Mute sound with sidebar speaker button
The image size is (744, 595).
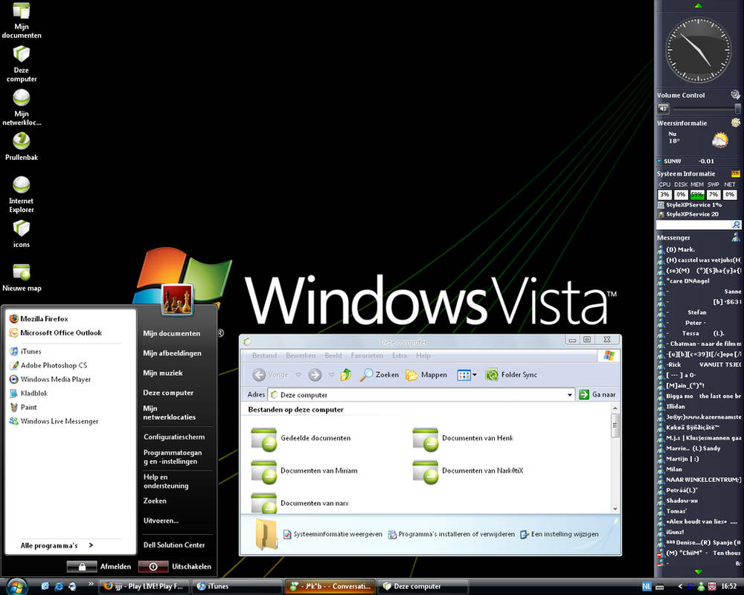663,109
